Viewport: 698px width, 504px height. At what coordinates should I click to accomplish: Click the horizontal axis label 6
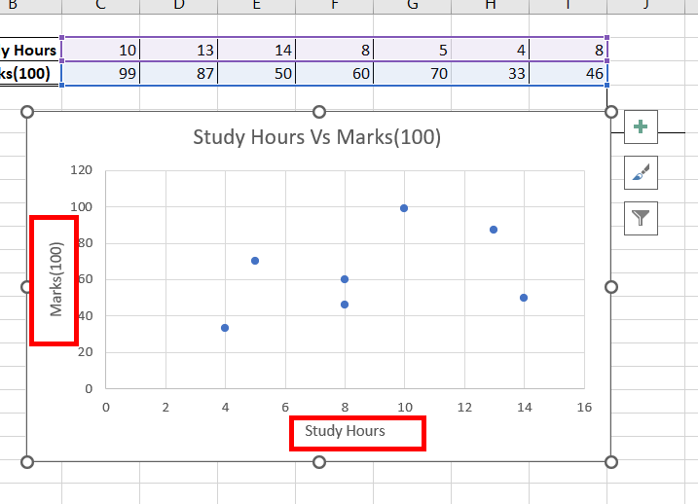click(285, 407)
